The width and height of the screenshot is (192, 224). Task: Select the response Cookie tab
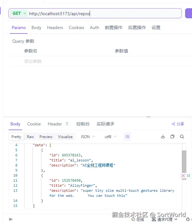[x=34, y=124]
